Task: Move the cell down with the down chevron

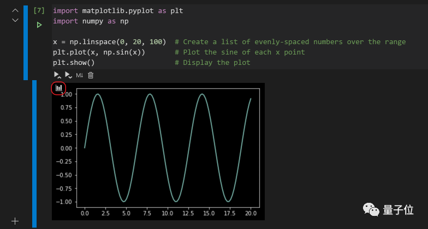Action: [x=15, y=20]
